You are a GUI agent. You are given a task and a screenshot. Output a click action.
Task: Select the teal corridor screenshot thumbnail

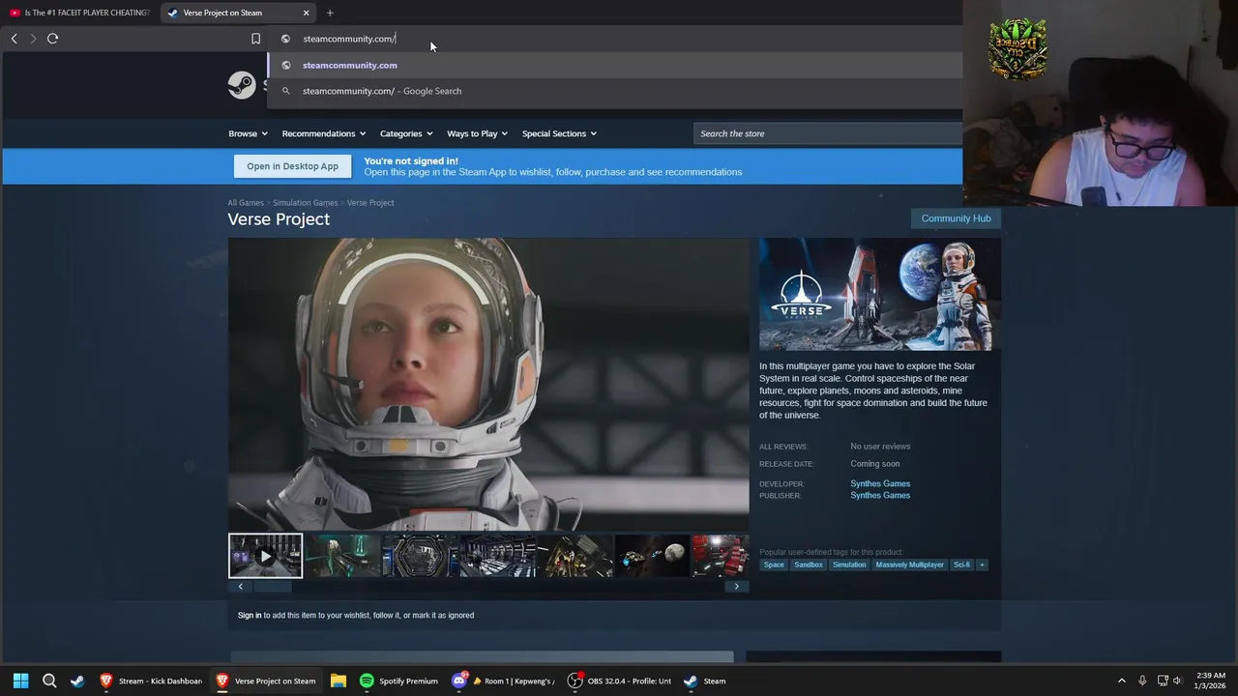(342, 556)
